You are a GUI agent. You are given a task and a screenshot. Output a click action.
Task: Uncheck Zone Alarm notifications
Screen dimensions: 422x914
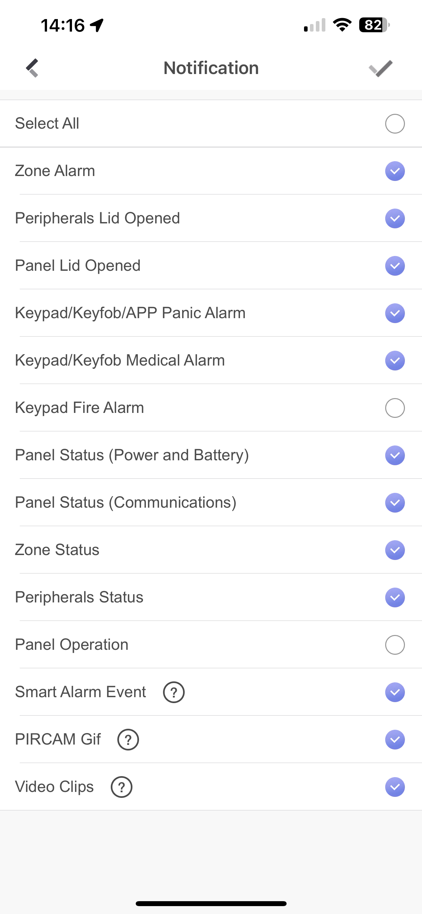tap(395, 171)
